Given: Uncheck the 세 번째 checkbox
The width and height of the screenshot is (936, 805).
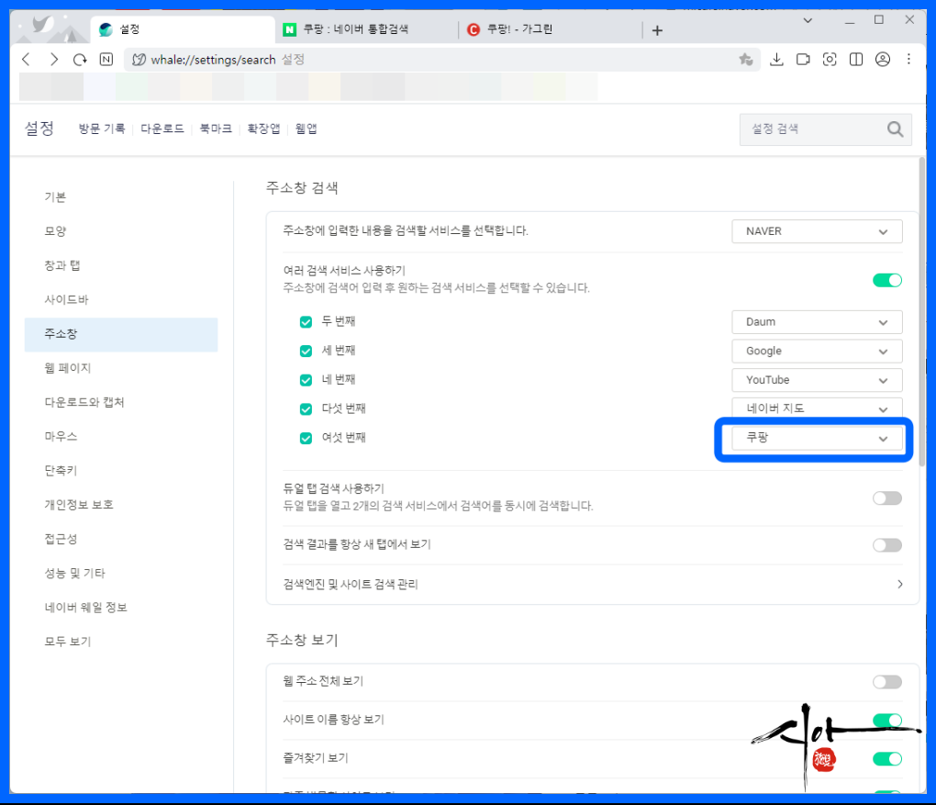Looking at the screenshot, I should pyautogui.click(x=306, y=352).
